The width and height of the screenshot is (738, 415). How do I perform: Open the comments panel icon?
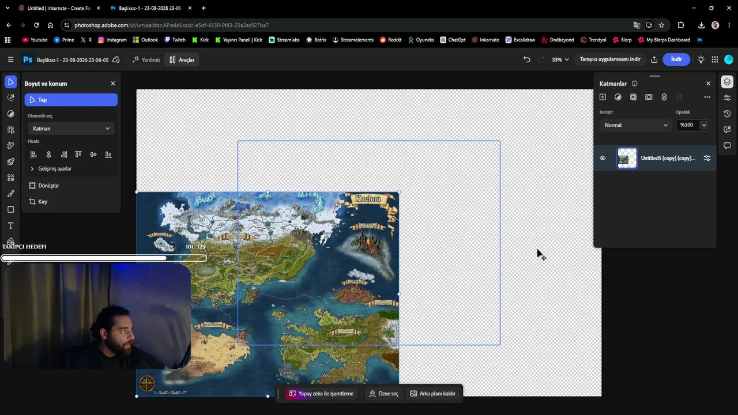click(x=727, y=145)
